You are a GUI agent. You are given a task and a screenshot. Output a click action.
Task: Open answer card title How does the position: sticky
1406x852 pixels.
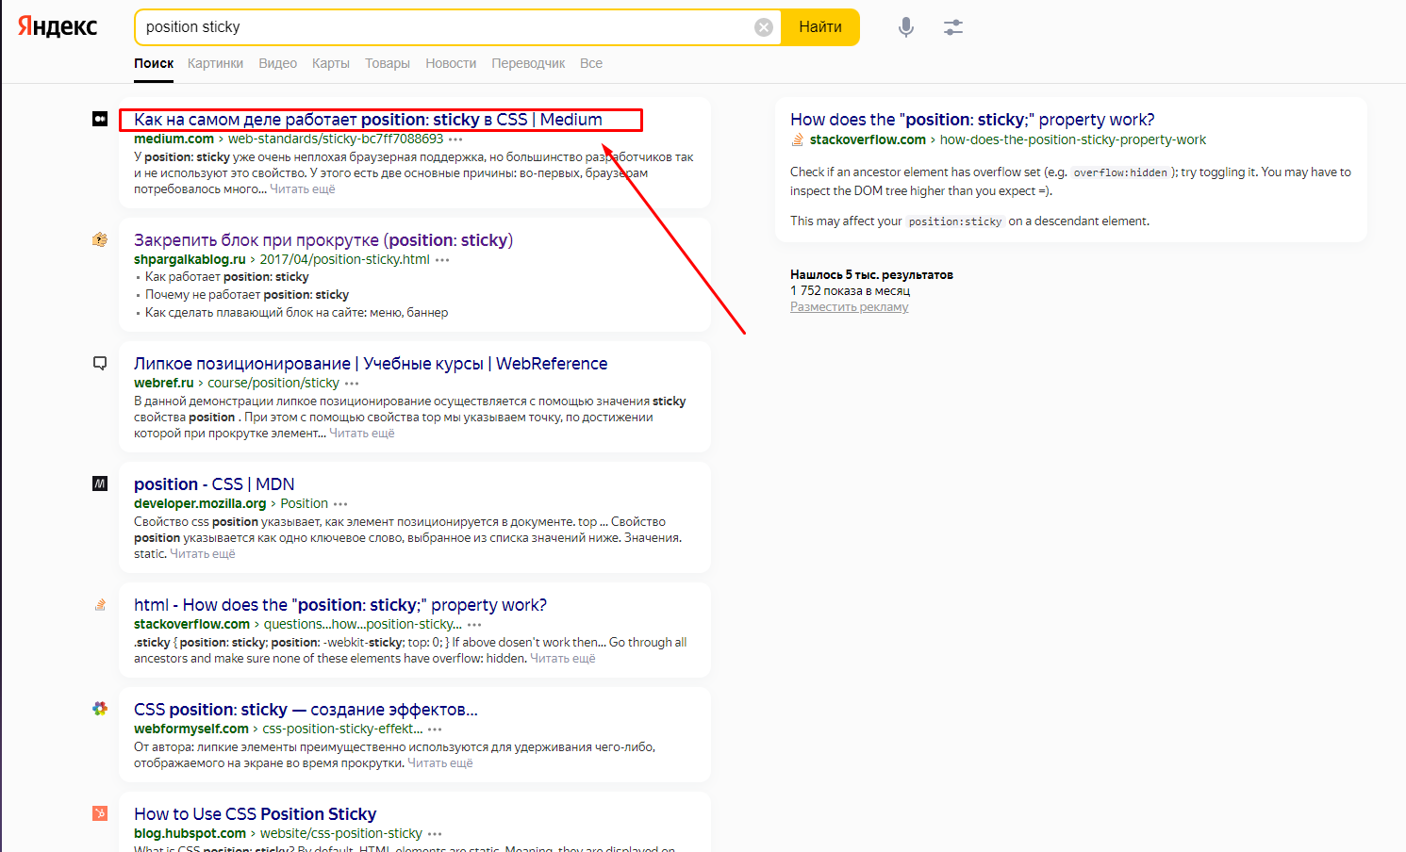[972, 120]
